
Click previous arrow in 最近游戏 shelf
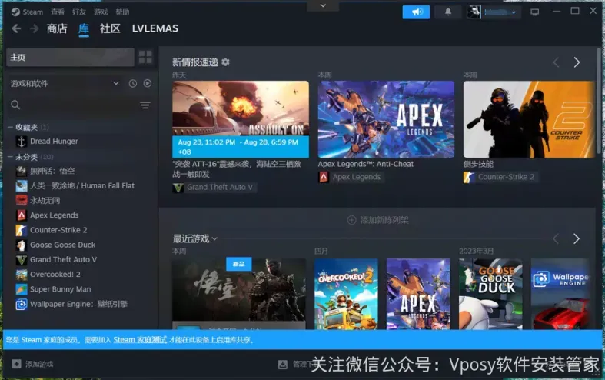coord(556,238)
